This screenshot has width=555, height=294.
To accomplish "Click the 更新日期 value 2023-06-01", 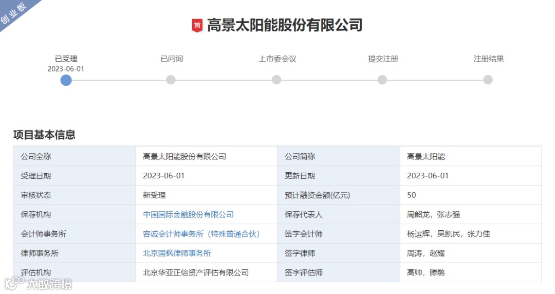I will (428, 176).
